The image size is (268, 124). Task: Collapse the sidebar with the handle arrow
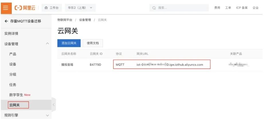coord(54,105)
